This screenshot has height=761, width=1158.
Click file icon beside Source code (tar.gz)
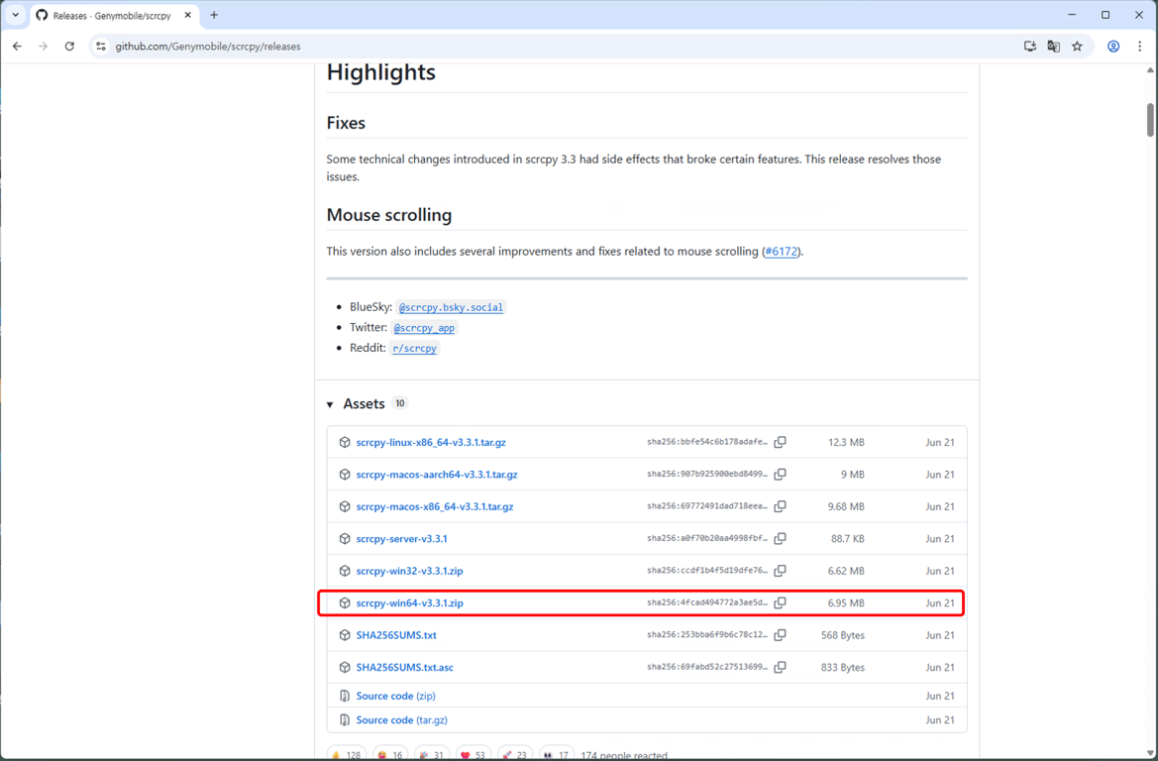[344, 719]
